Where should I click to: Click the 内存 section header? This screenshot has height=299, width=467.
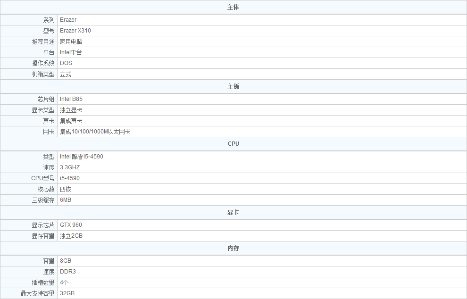point(233,249)
